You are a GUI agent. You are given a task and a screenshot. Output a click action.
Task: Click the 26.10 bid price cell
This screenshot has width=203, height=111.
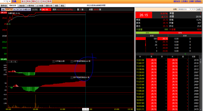163,42
